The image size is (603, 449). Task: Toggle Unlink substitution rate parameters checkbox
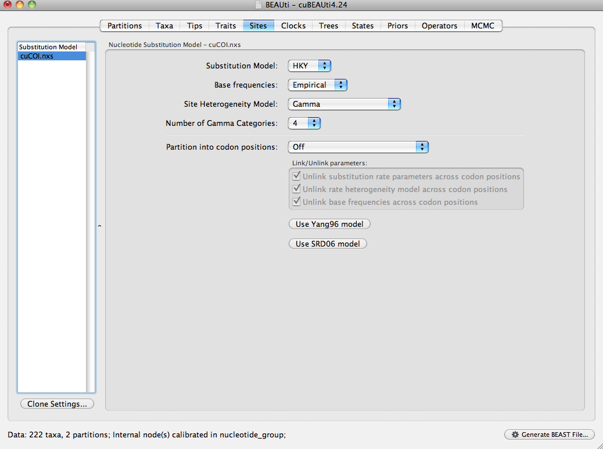(x=296, y=176)
